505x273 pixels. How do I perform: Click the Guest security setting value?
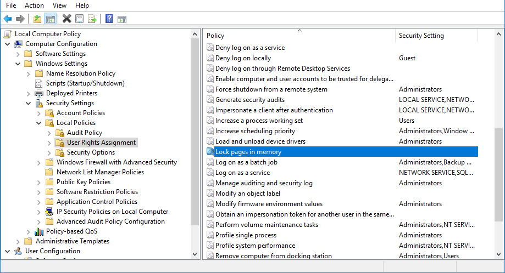point(407,58)
